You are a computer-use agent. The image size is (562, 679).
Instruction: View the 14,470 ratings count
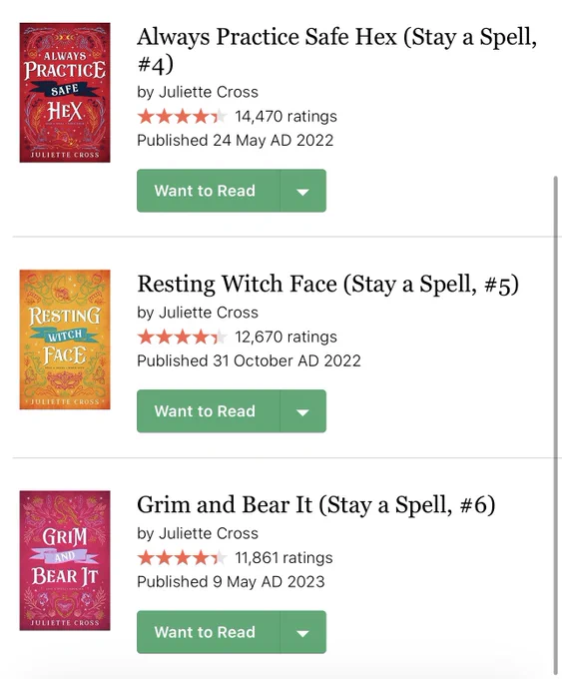coord(285,116)
